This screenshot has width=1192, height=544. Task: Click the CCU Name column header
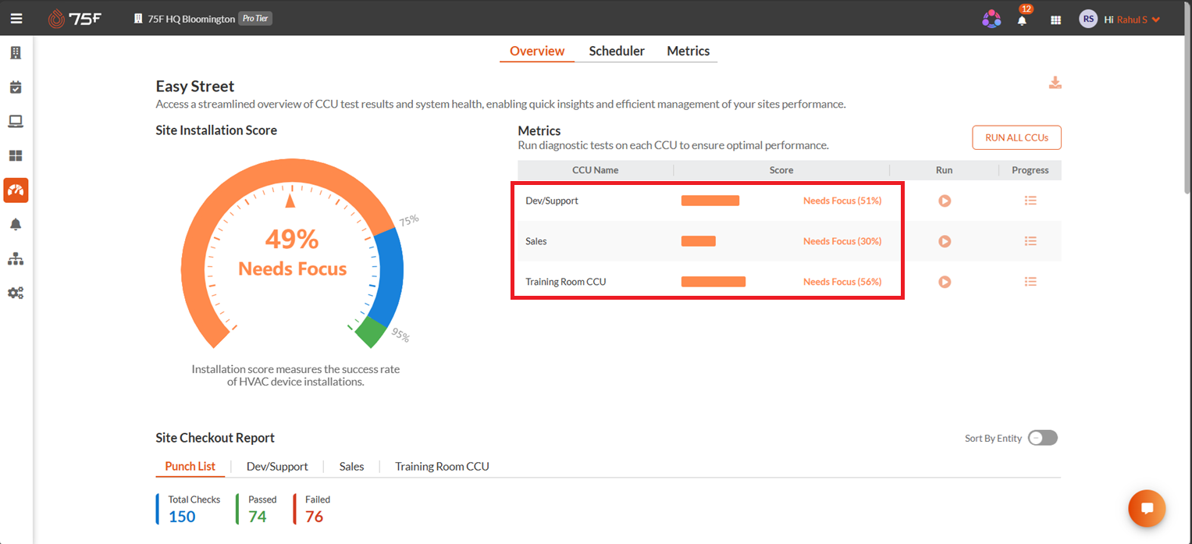pyautogui.click(x=595, y=170)
